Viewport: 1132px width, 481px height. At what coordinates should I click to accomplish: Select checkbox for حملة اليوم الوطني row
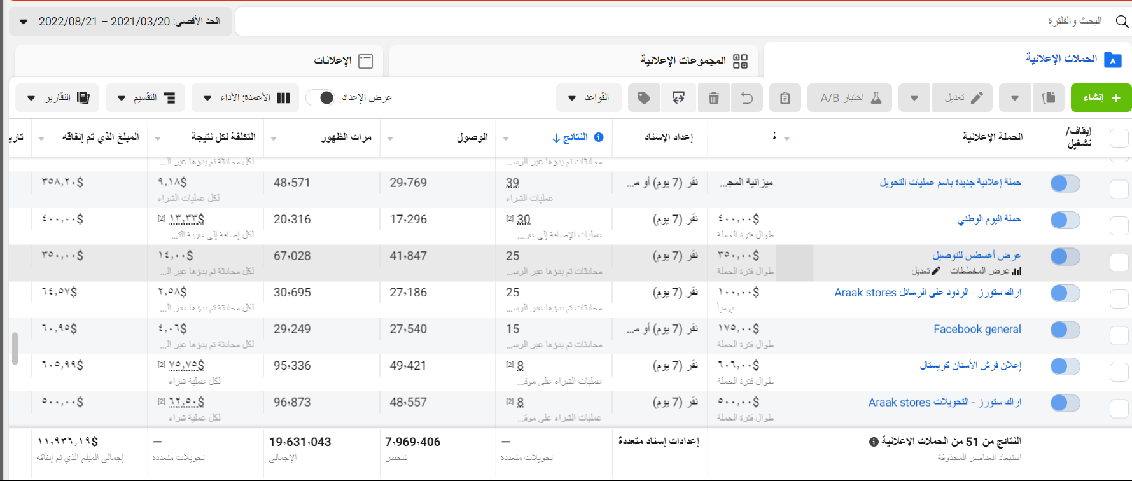[x=1119, y=226]
